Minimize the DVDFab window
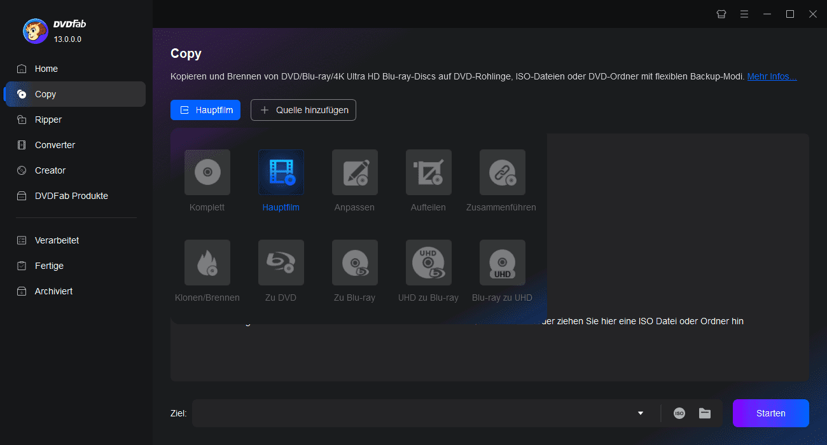The width and height of the screenshot is (827, 445). coord(767,14)
